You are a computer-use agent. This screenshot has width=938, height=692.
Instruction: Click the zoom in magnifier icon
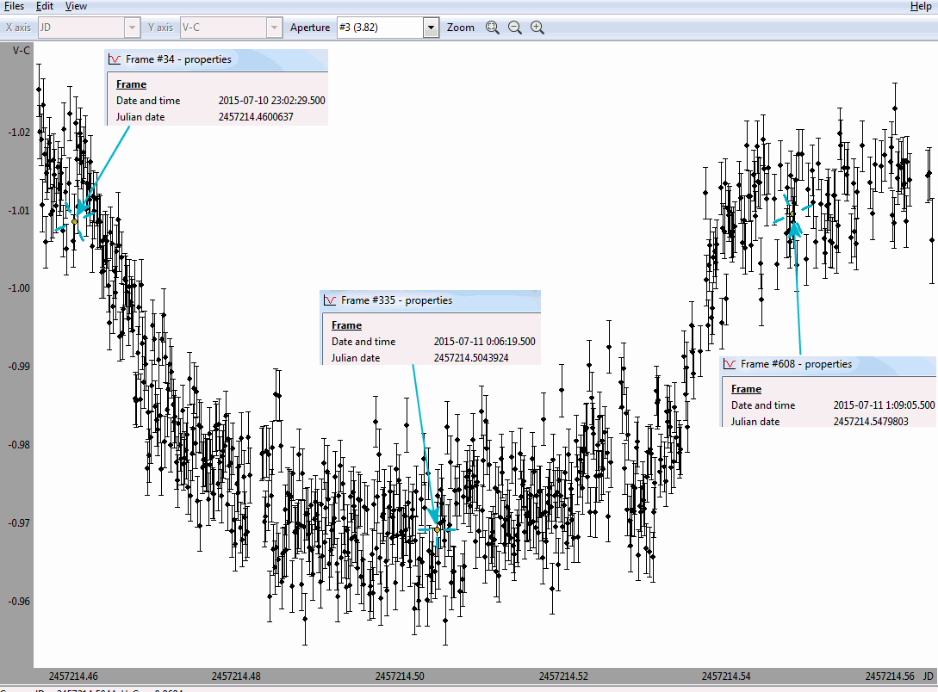tap(537, 28)
